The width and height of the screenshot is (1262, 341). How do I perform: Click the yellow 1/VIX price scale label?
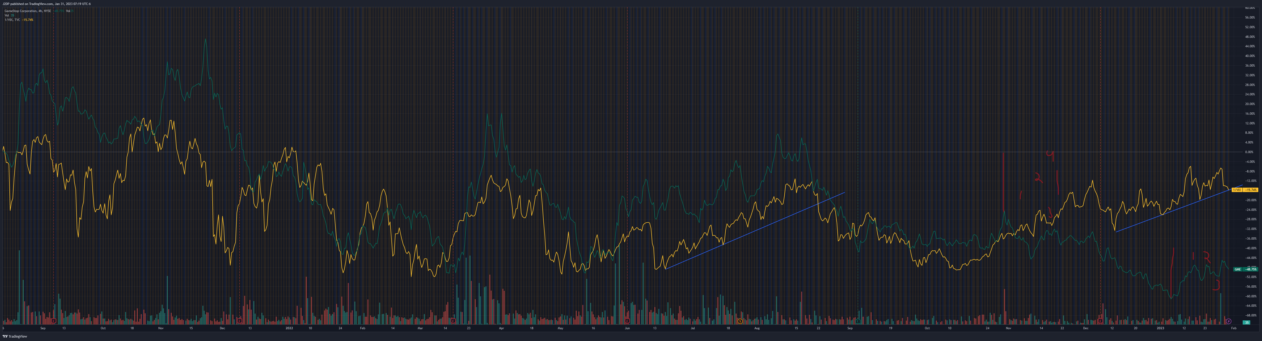1237,190
